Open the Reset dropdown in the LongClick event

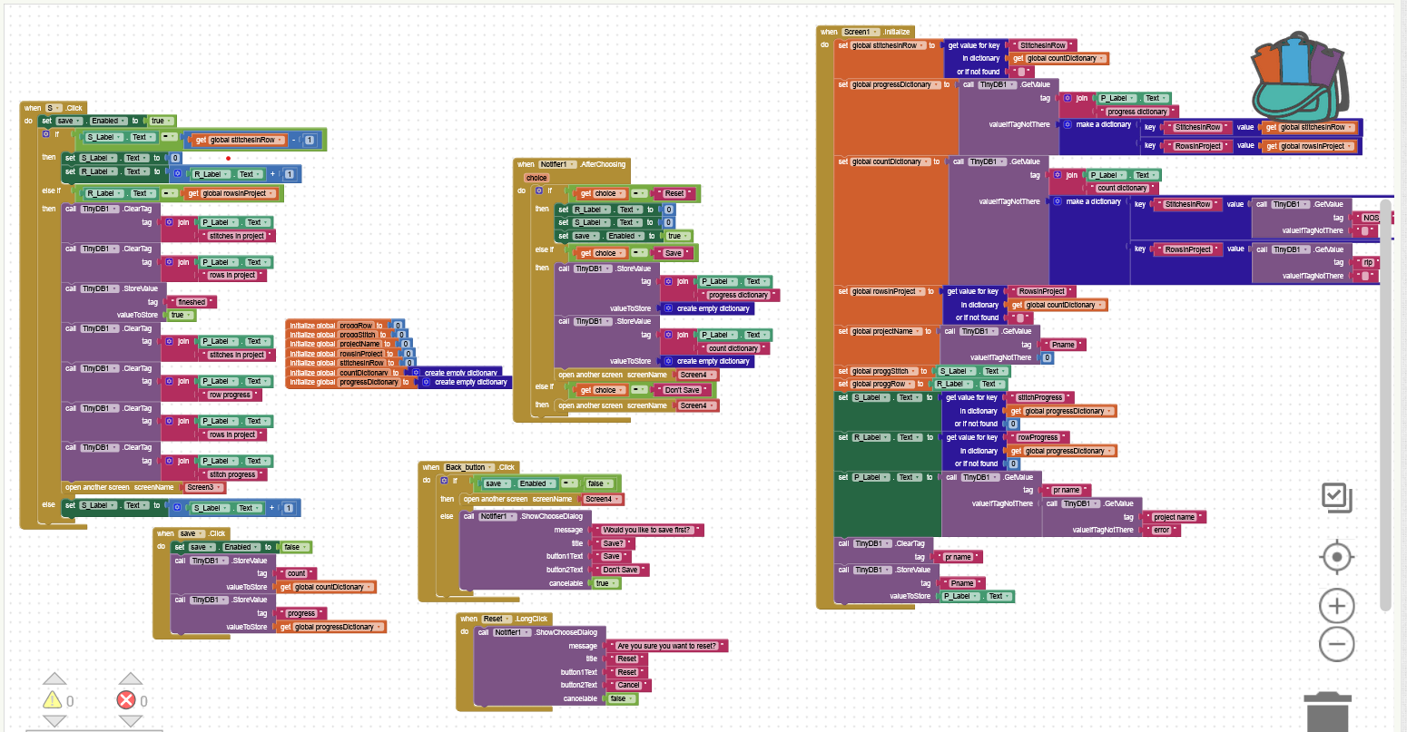[496, 619]
